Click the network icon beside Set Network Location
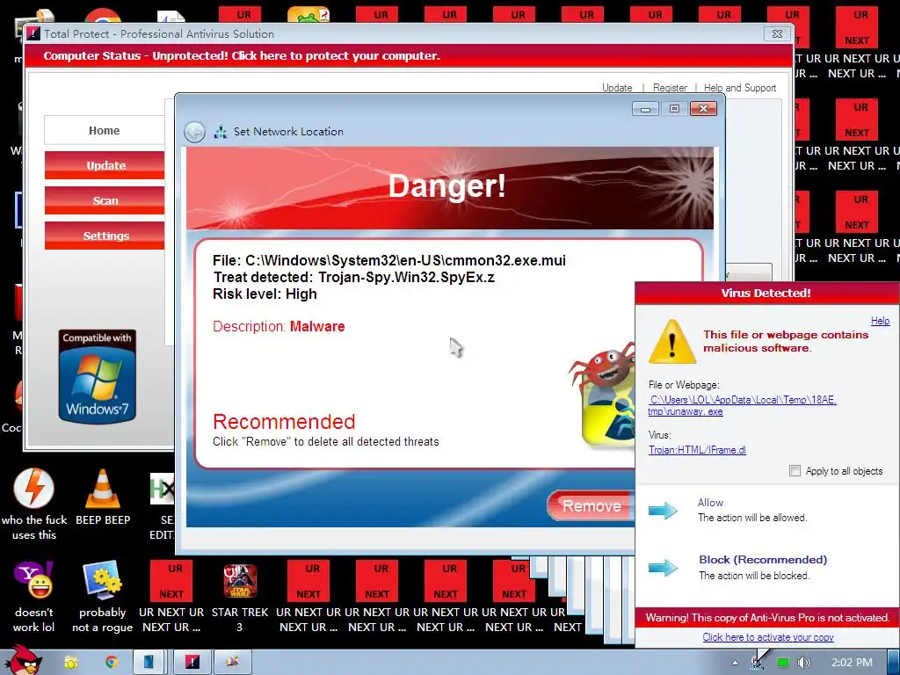The width and height of the screenshot is (900, 675). [221, 132]
